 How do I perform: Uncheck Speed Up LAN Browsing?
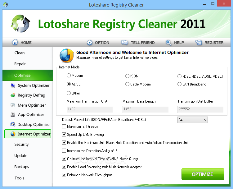pos(64,135)
